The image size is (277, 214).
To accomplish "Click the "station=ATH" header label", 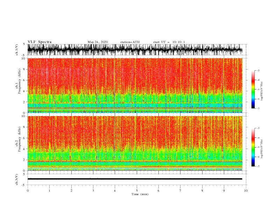I will point(130,42).
